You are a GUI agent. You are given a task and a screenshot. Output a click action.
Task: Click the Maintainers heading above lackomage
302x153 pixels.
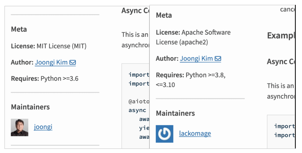[175, 113]
